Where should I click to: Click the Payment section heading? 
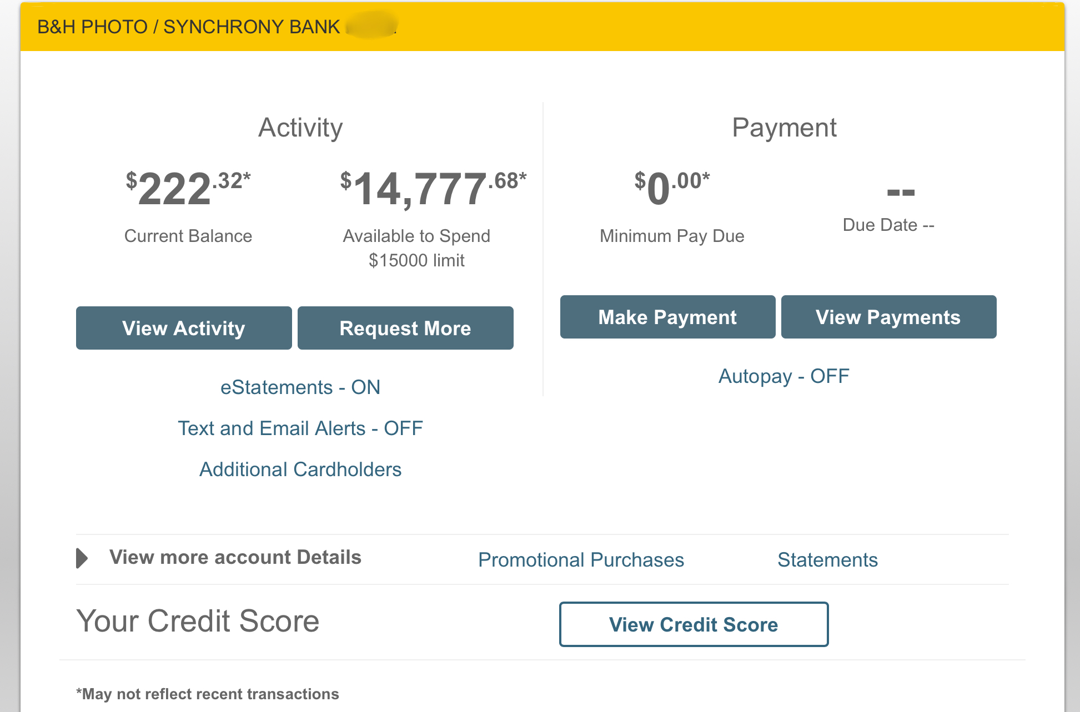784,128
